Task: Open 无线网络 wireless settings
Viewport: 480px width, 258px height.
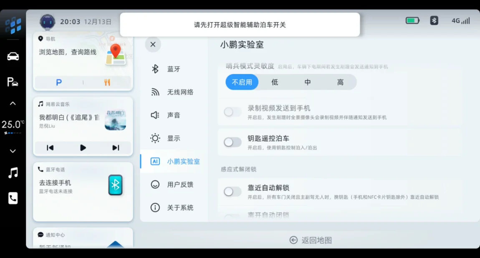Action: point(174,92)
